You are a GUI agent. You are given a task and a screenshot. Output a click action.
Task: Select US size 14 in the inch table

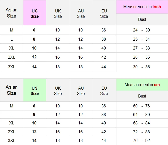click(34, 67)
